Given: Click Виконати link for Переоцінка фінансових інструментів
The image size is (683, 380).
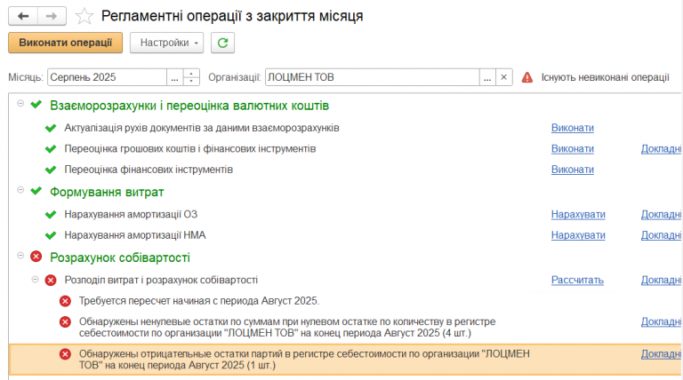Looking at the screenshot, I should [x=573, y=170].
